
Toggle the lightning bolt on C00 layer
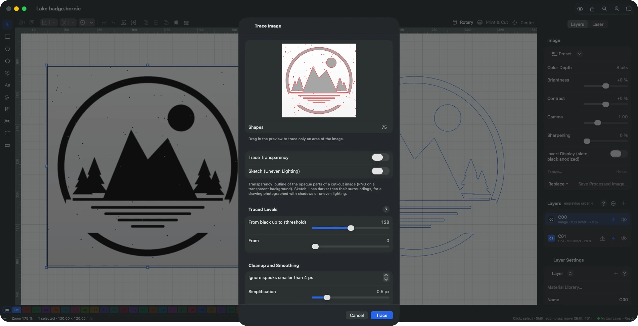point(613,220)
